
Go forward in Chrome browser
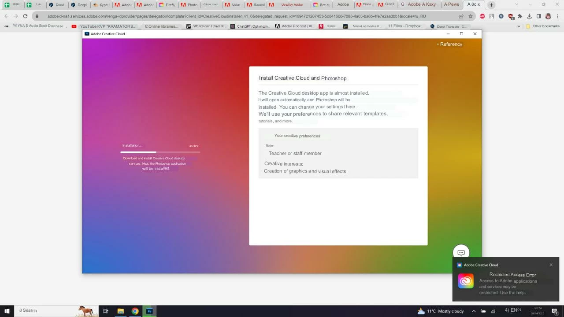pyautogui.click(x=15, y=16)
